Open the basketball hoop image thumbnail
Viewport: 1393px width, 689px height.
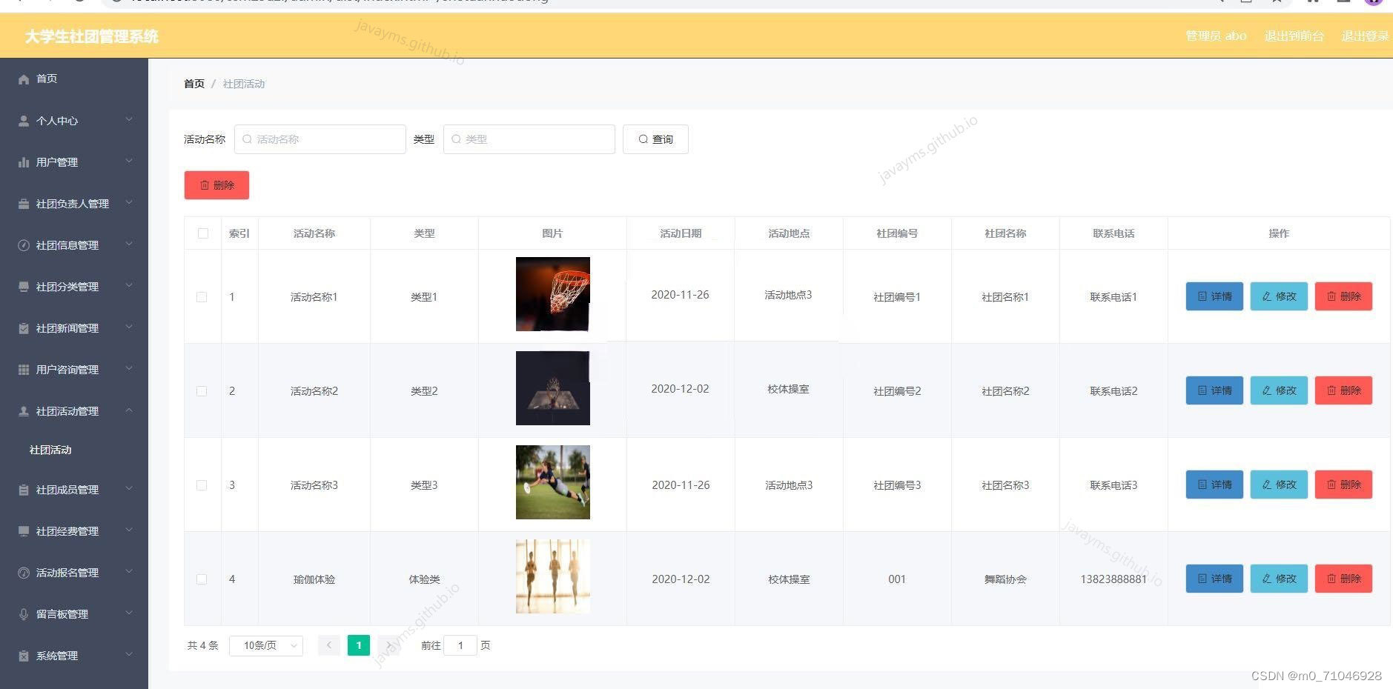[x=553, y=294]
